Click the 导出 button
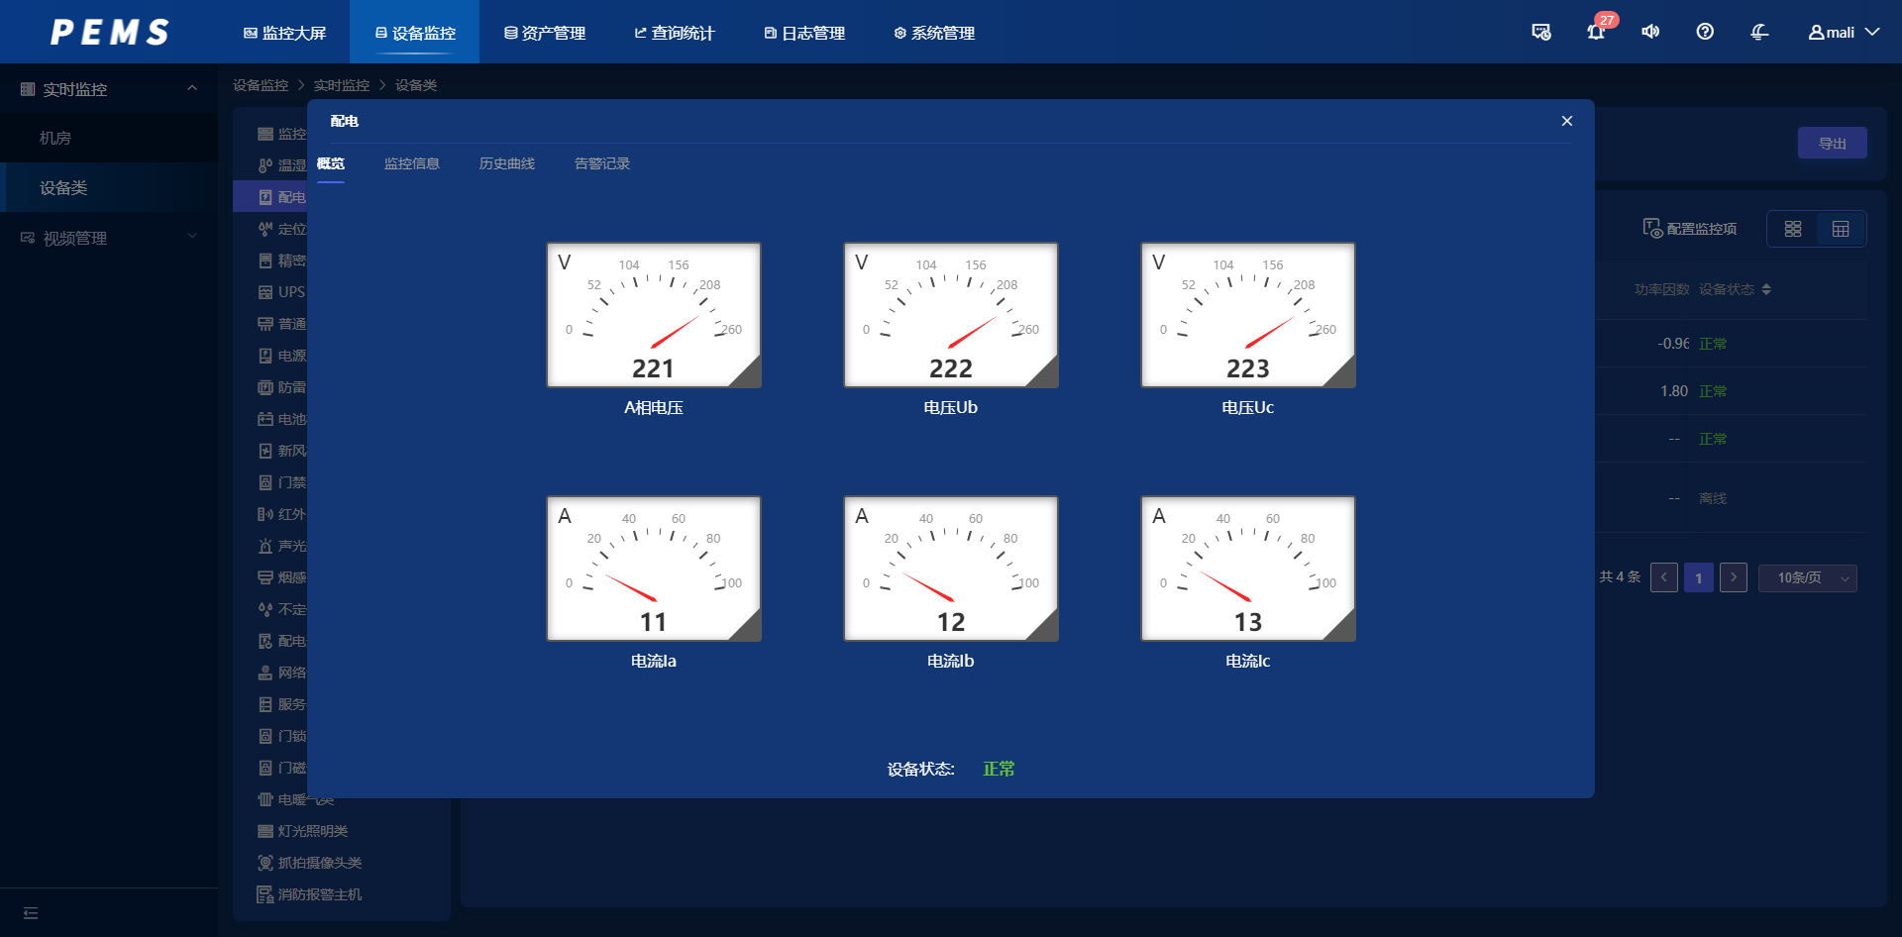This screenshot has width=1902, height=937. click(1832, 144)
